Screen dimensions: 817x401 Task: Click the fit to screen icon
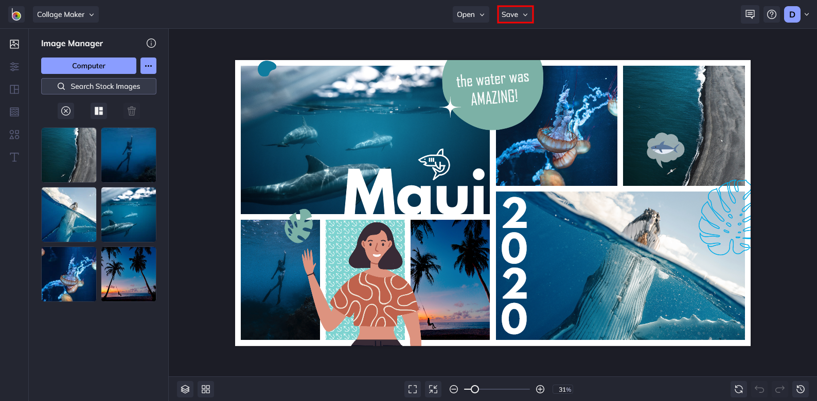pos(413,389)
